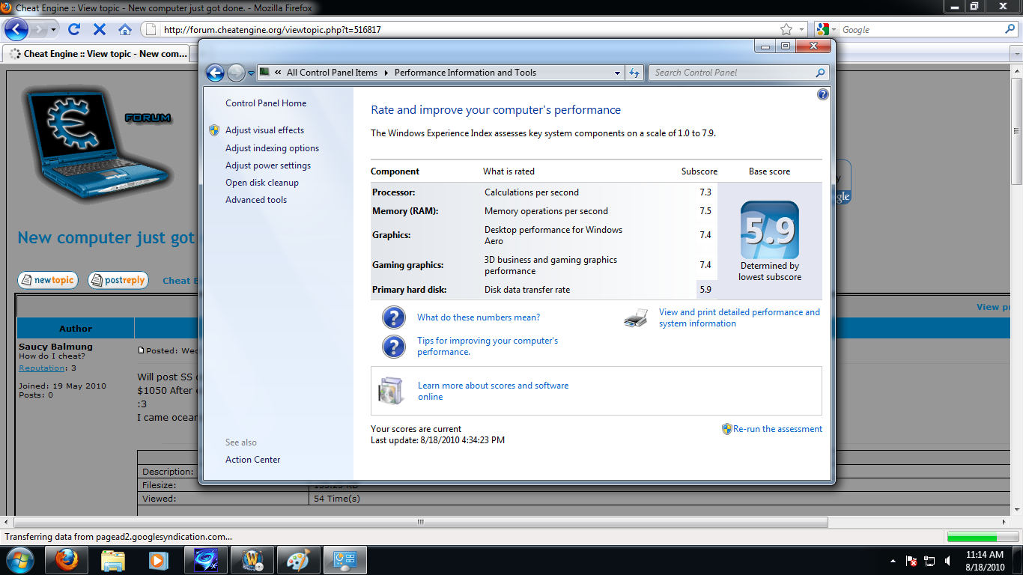Image resolution: width=1023 pixels, height=575 pixels.
Task: Click the Processor subscore 7.3
Action: tap(705, 192)
